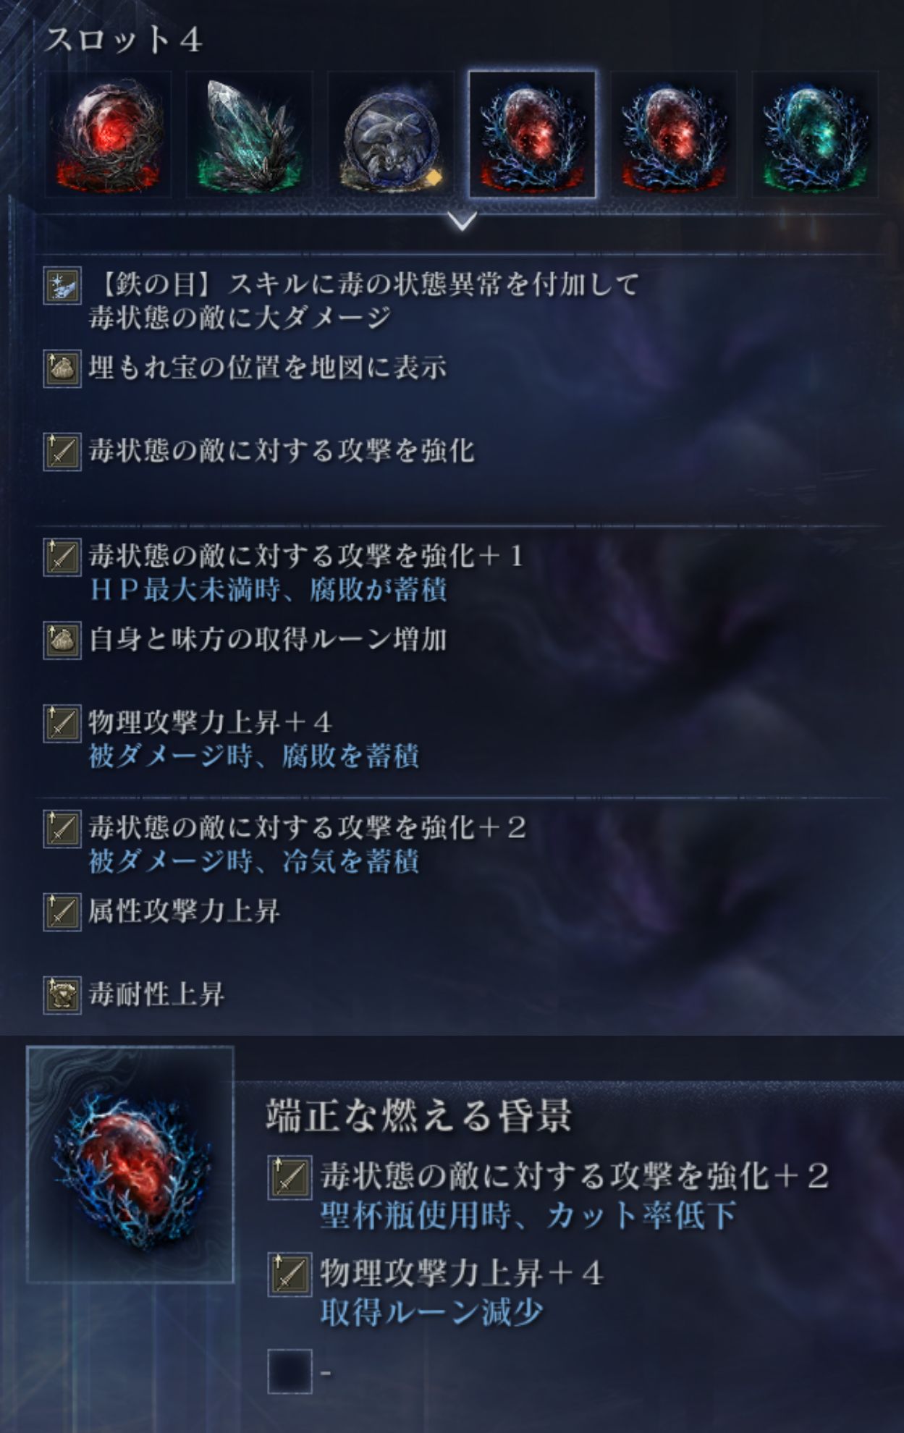Select the red orb thorn relic in first slot
Viewport: 904px width, 1433px height.
108,135
